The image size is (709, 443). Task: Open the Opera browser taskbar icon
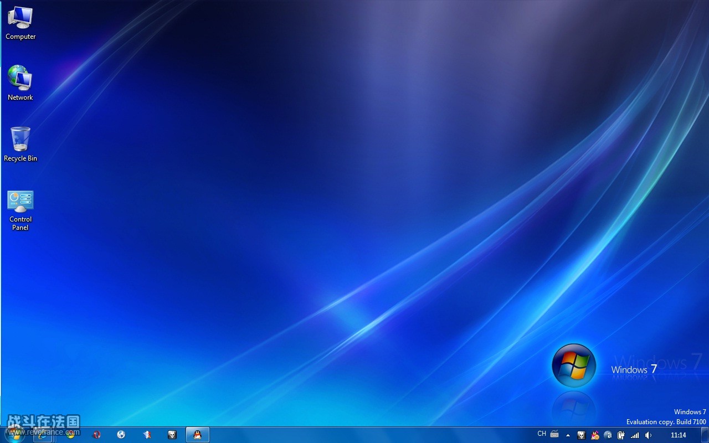(x=96, y=435)
